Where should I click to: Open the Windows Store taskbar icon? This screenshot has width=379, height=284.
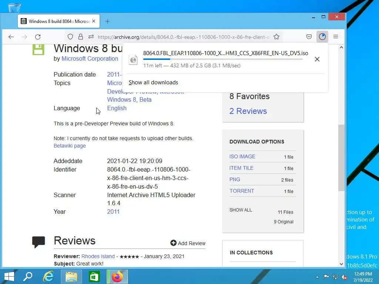pyautogui.click(x=94, y=277)
